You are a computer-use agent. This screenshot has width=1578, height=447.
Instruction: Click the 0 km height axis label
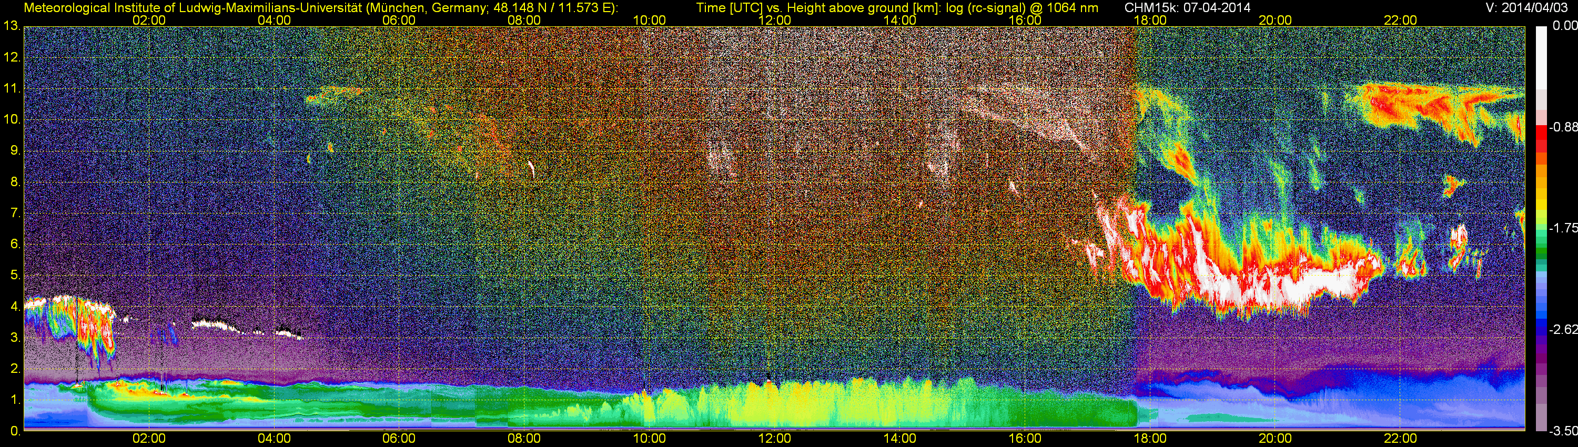pyautogui.click(x=15, y=431)
